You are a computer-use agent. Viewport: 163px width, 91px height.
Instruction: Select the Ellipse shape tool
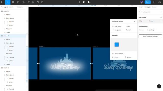[18, 2]
